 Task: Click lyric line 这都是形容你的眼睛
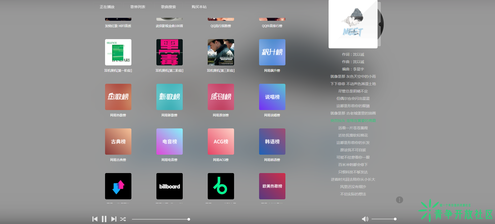(x=353, y=106)
